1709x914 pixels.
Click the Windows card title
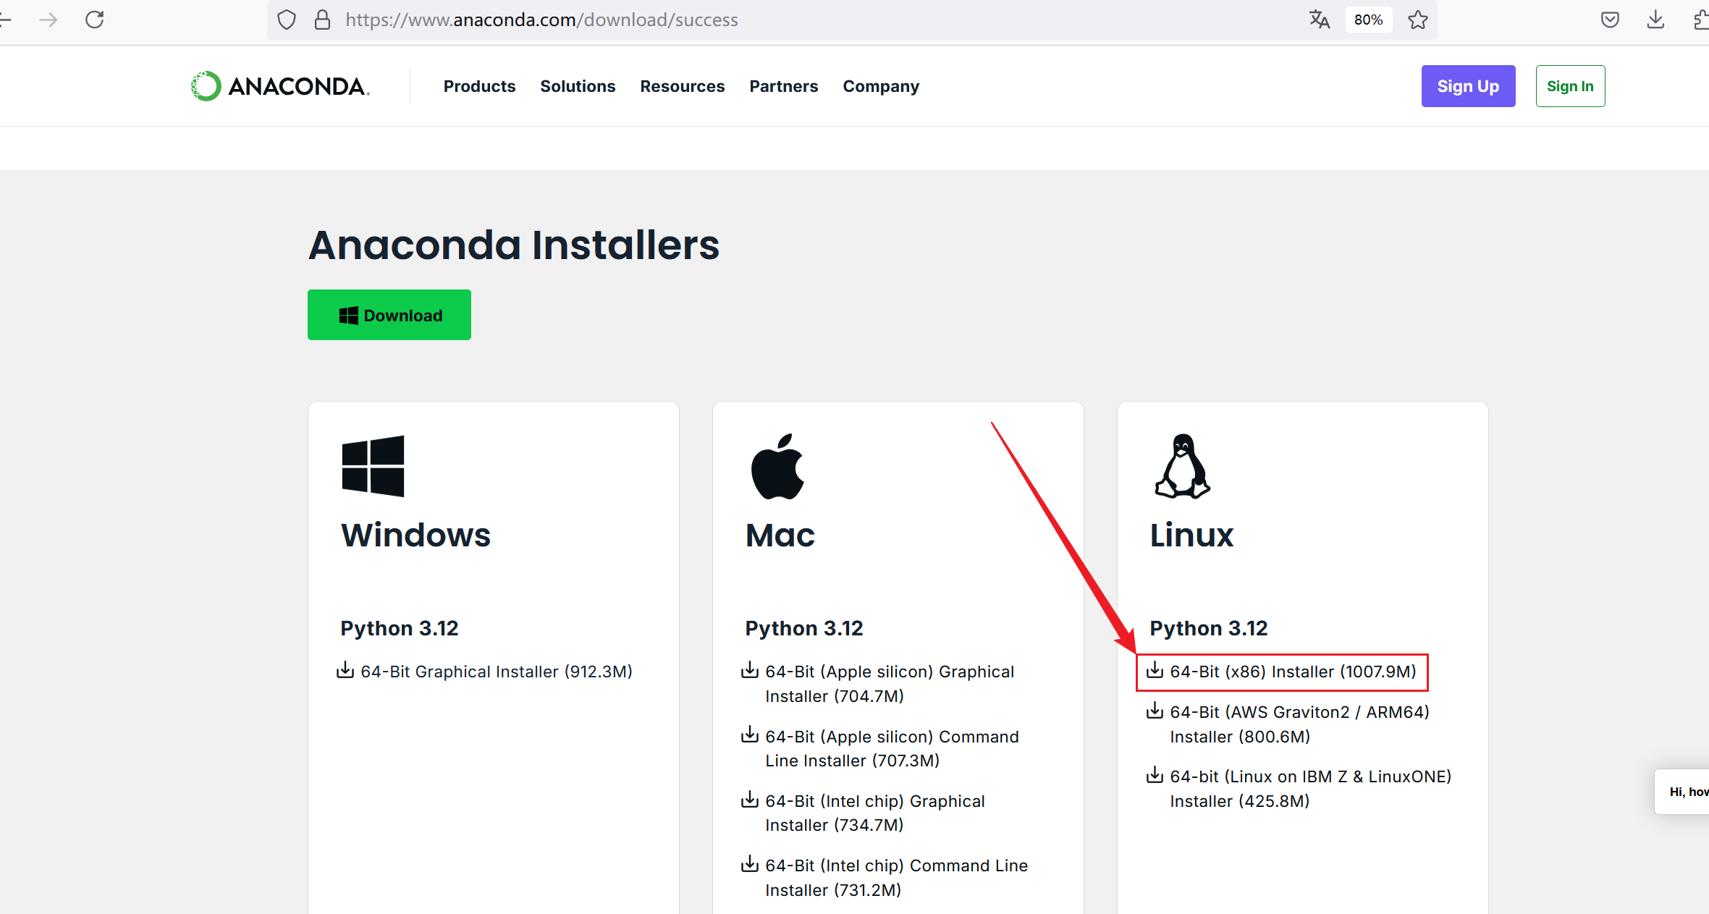(415, 536)
